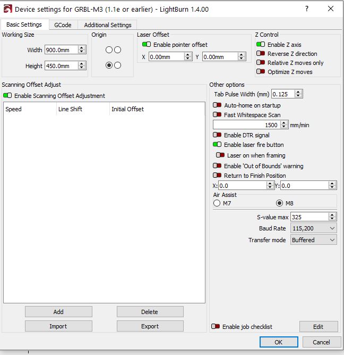Click the Add button
344x355 pixels.
point(58,312)
